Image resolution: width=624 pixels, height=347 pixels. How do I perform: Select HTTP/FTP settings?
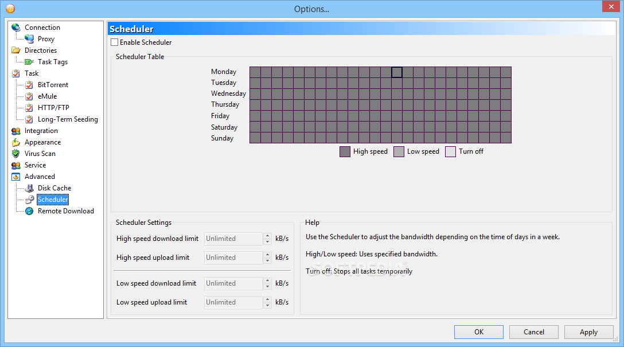point(53,108)
